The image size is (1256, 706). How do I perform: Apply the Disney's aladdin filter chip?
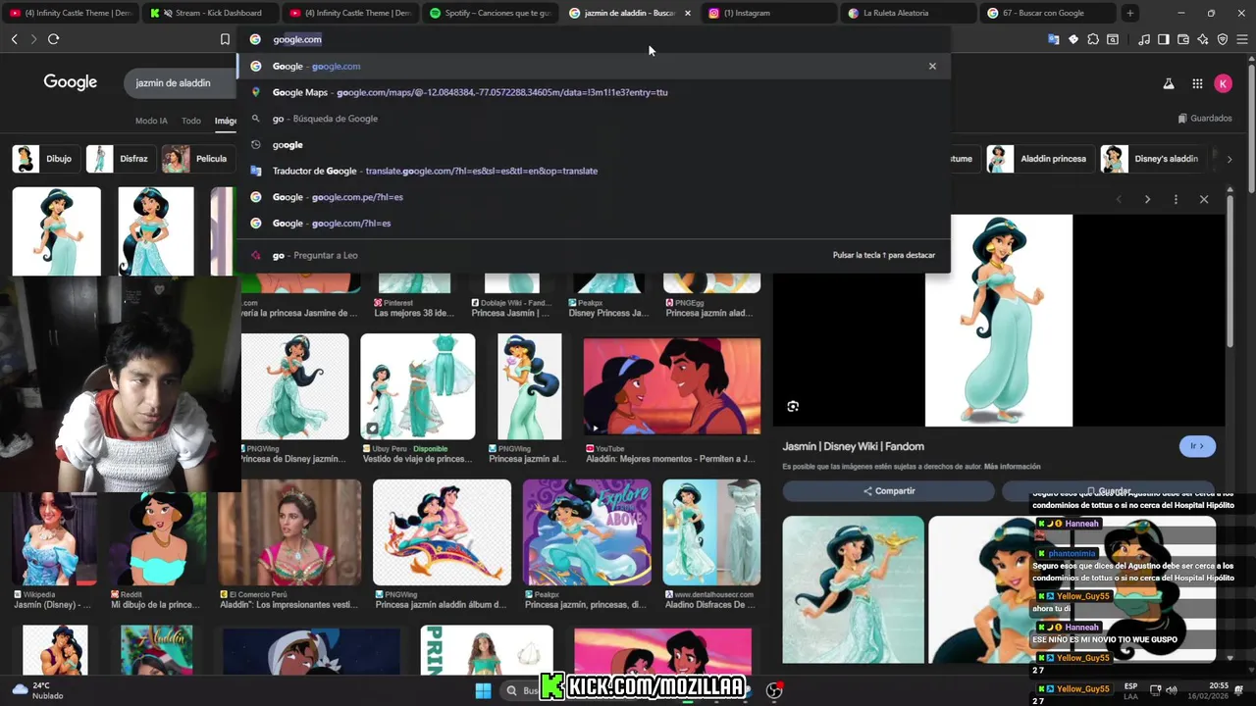(1152, 159)
